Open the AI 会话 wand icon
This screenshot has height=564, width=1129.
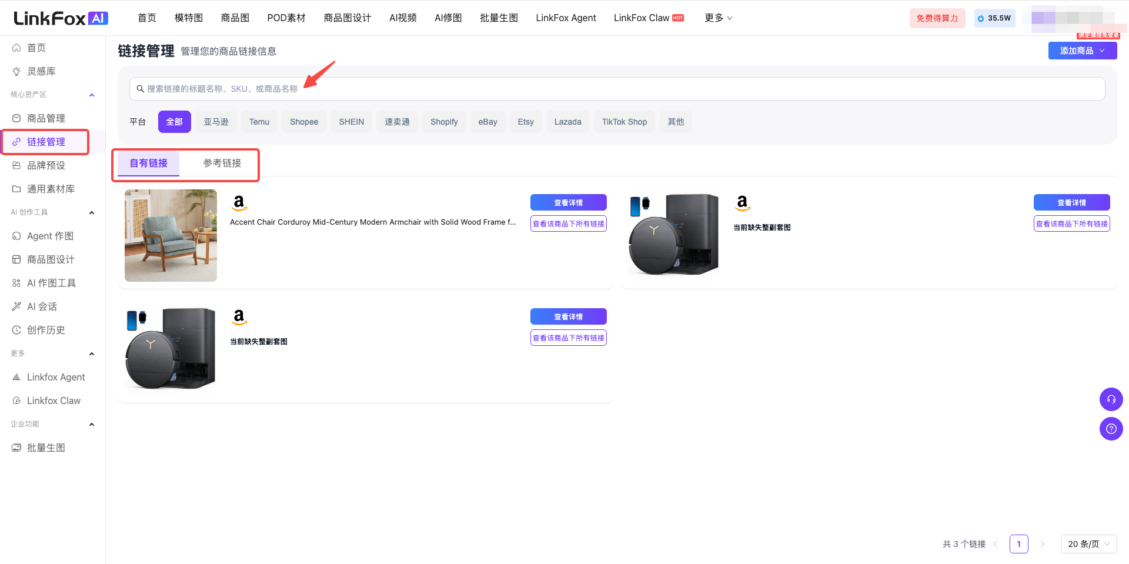pos(16,306)
